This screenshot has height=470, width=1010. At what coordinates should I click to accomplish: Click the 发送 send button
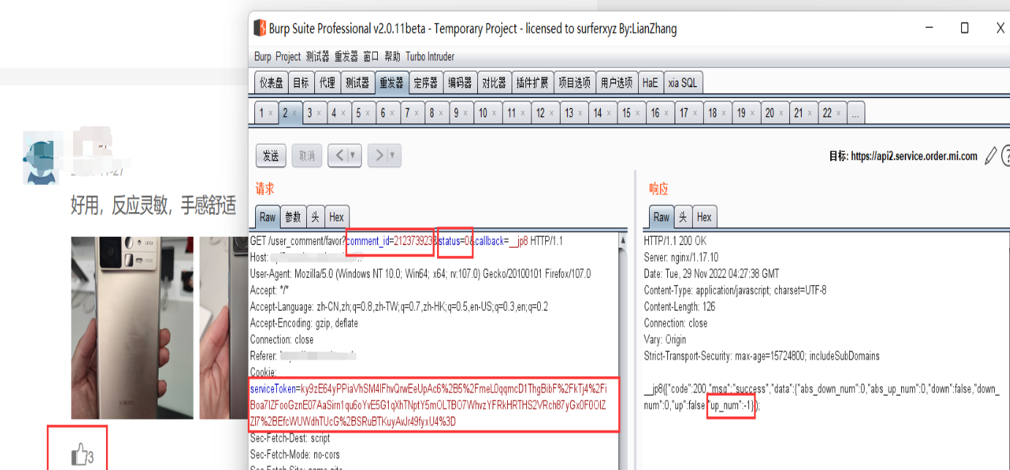tap(271, 155)
